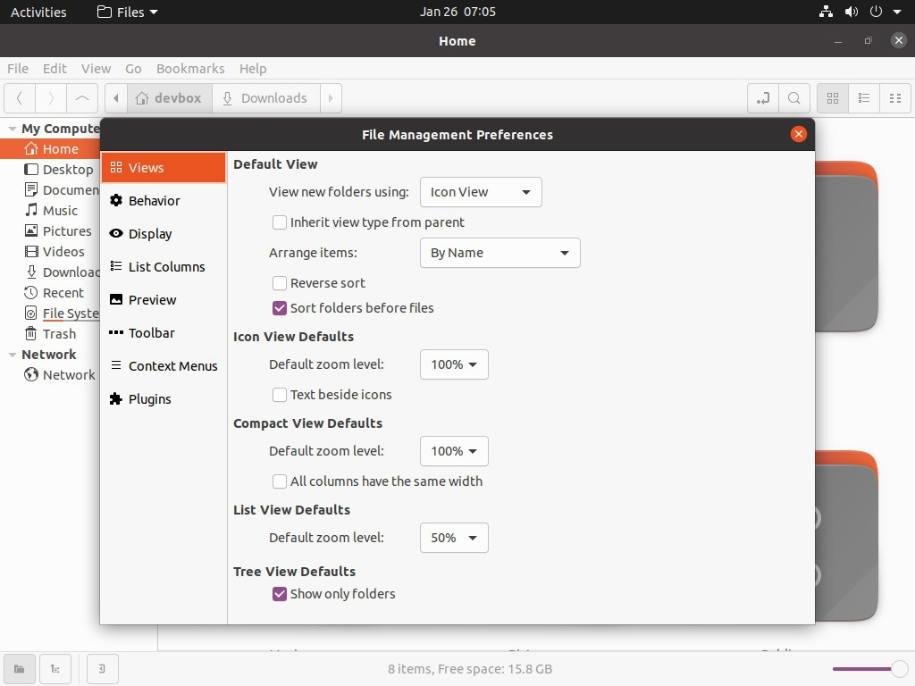Switch to list view icon
The width and height of the screenshot is (915, 686).
864,98
